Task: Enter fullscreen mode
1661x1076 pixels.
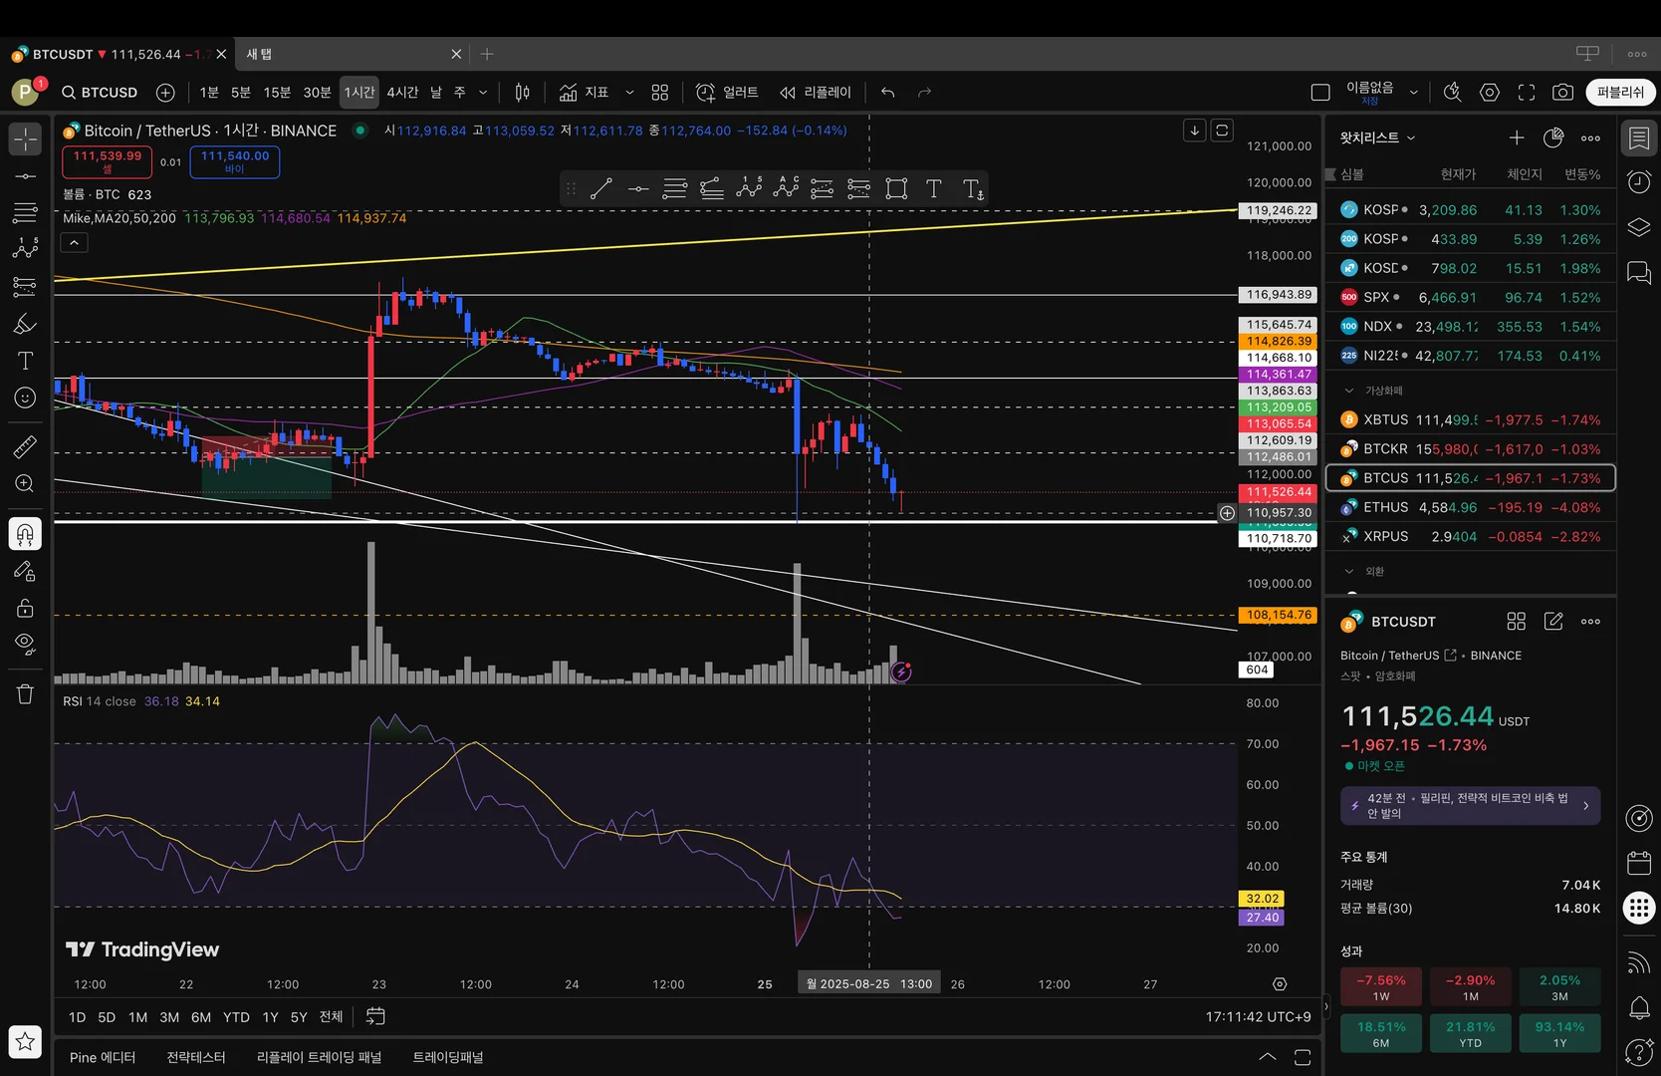Action: click(x=1527, y=93)
